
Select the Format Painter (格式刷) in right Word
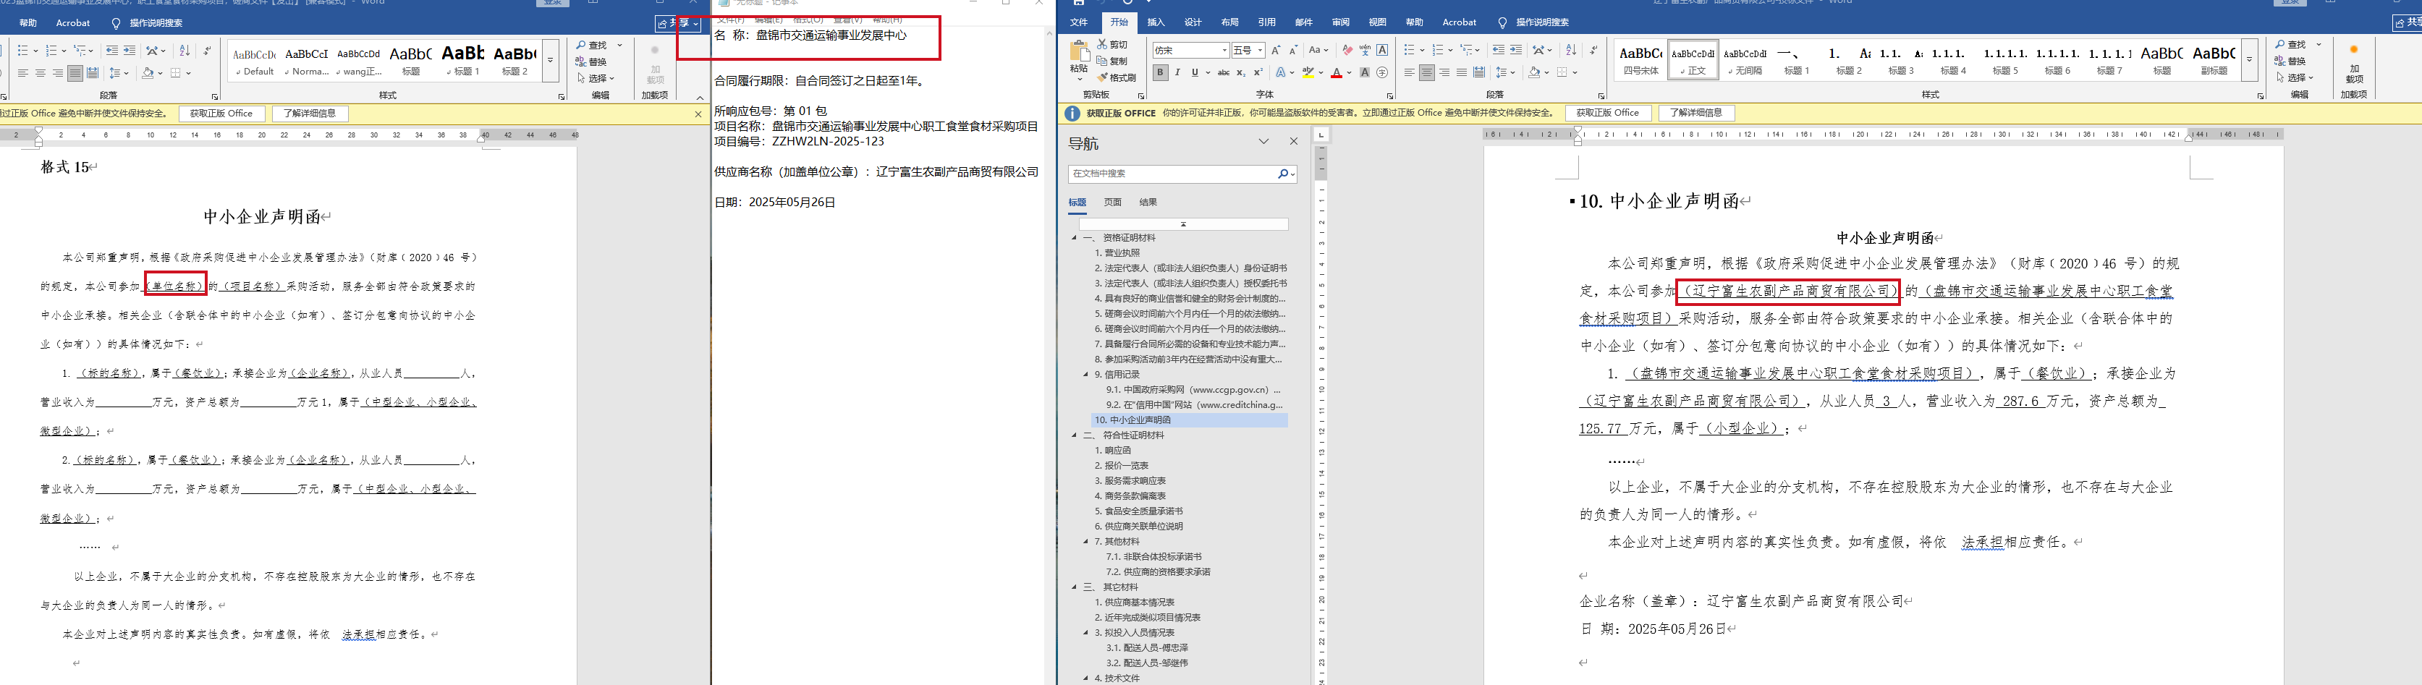pyautogui.click(x=1116, y=78)
